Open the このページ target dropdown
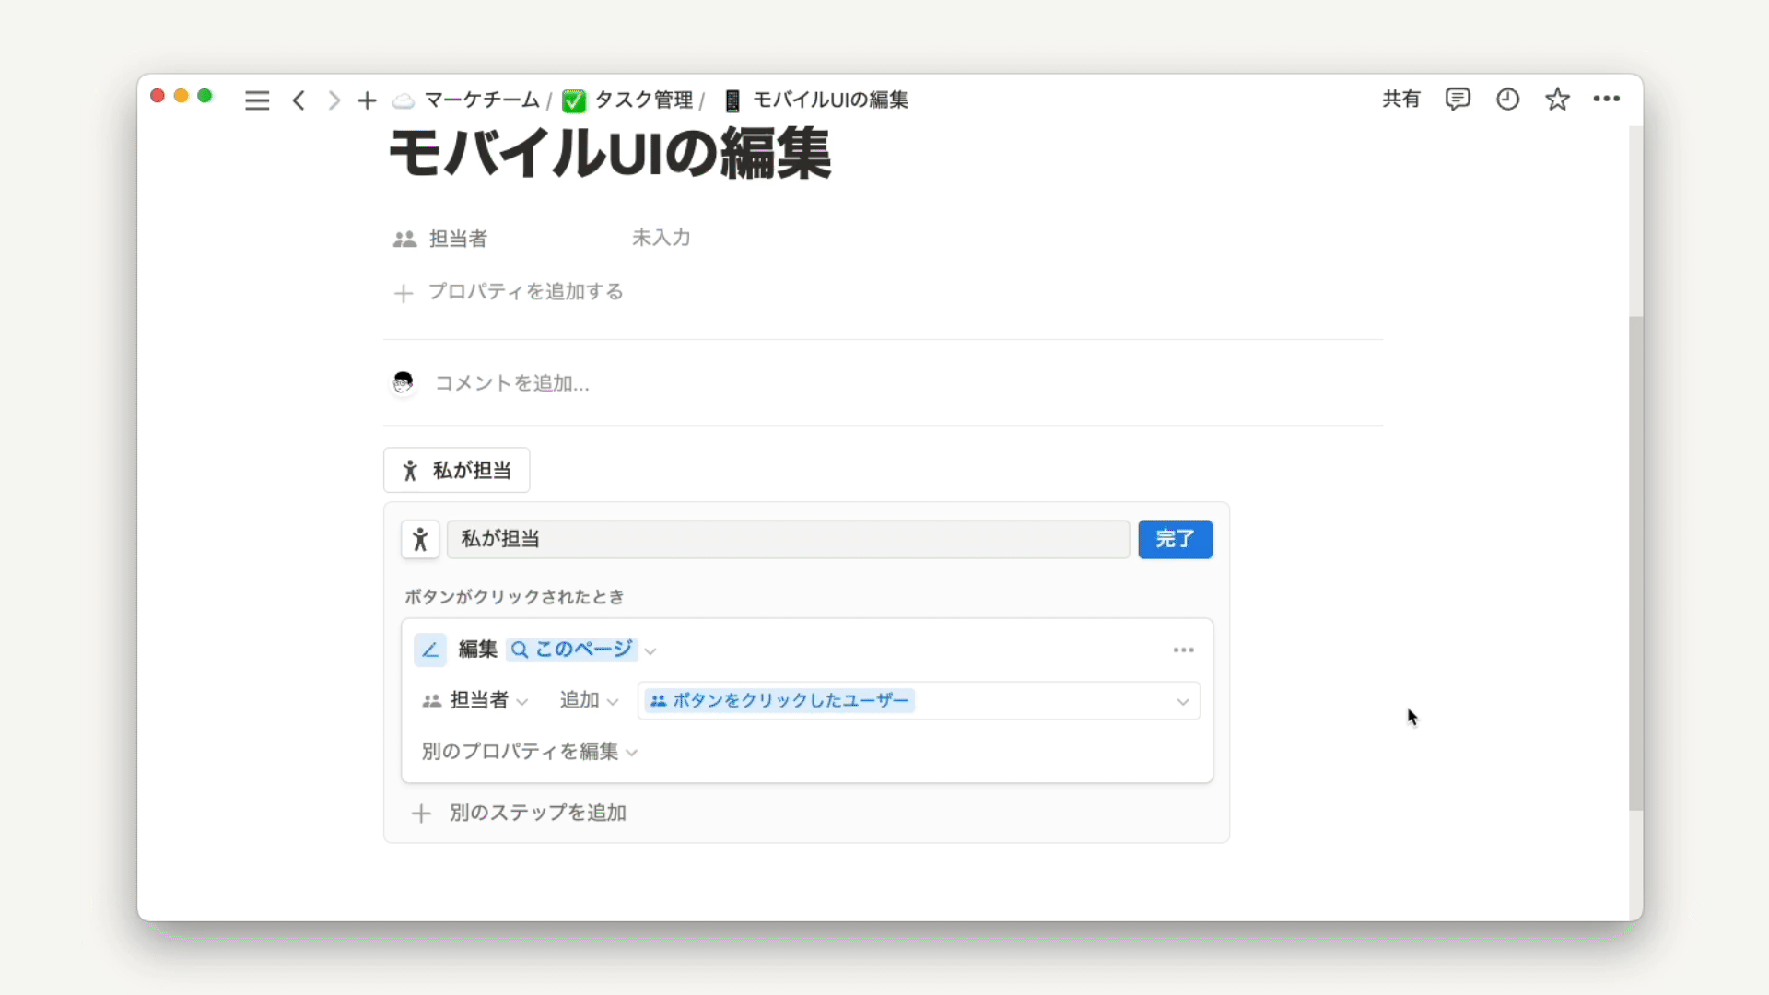Viewport: 1769px width, 995px height. pyautogui.click(x=580, y=650)
